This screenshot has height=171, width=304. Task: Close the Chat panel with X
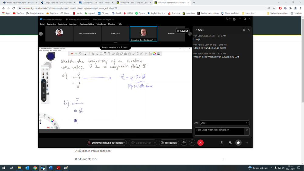tap(249, 30)
